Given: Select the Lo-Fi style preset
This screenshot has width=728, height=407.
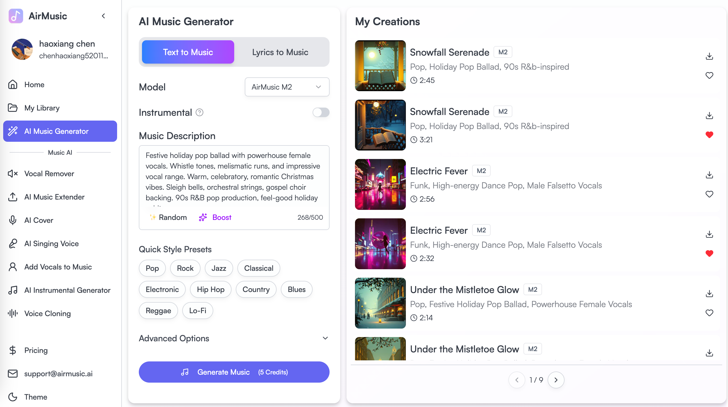Looking at the screenshot, I should pyautogui.click(x=198, y=310).
